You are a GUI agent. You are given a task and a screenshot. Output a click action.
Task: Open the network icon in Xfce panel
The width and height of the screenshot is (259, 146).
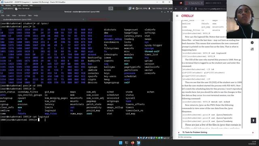click(130, 8)
